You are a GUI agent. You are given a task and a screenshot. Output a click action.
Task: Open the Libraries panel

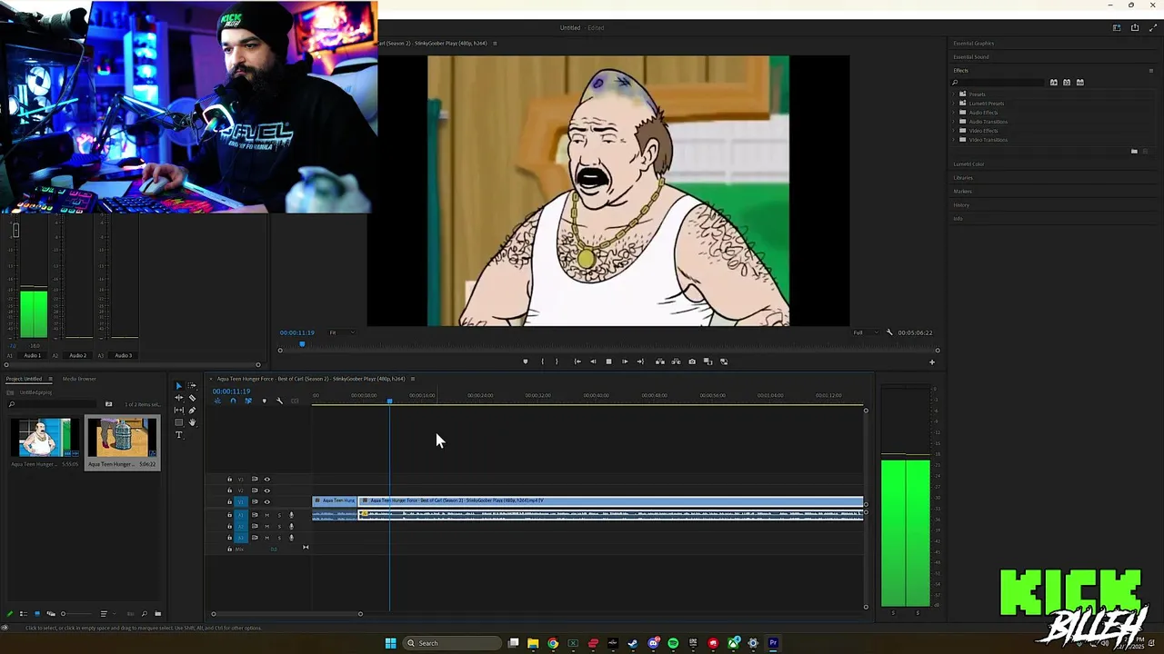click(963, 178)
